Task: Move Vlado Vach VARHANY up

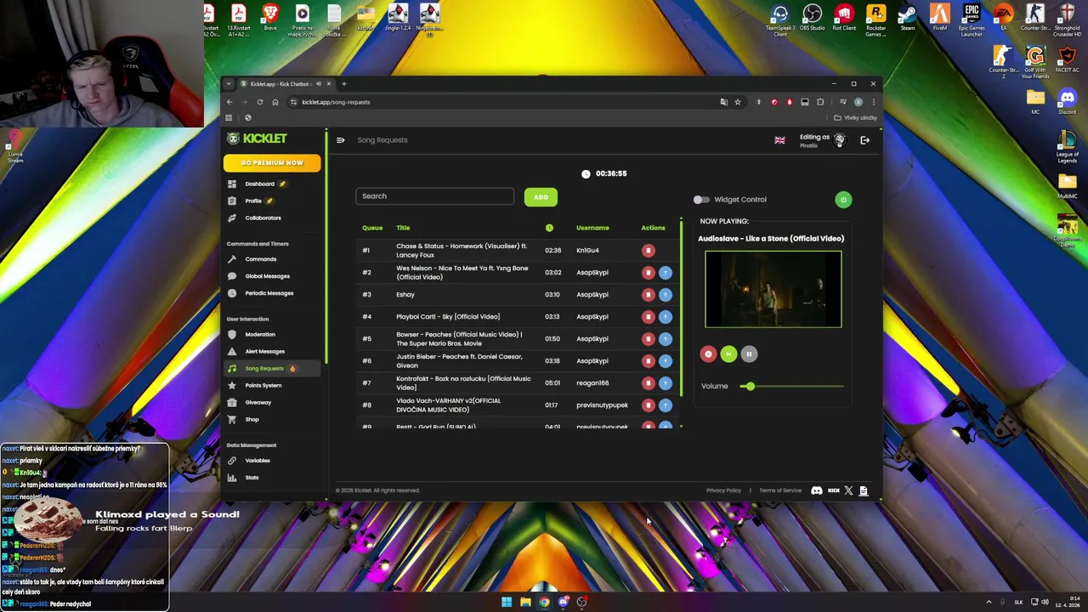Action: pyautogui.click(x=666, y=405)
